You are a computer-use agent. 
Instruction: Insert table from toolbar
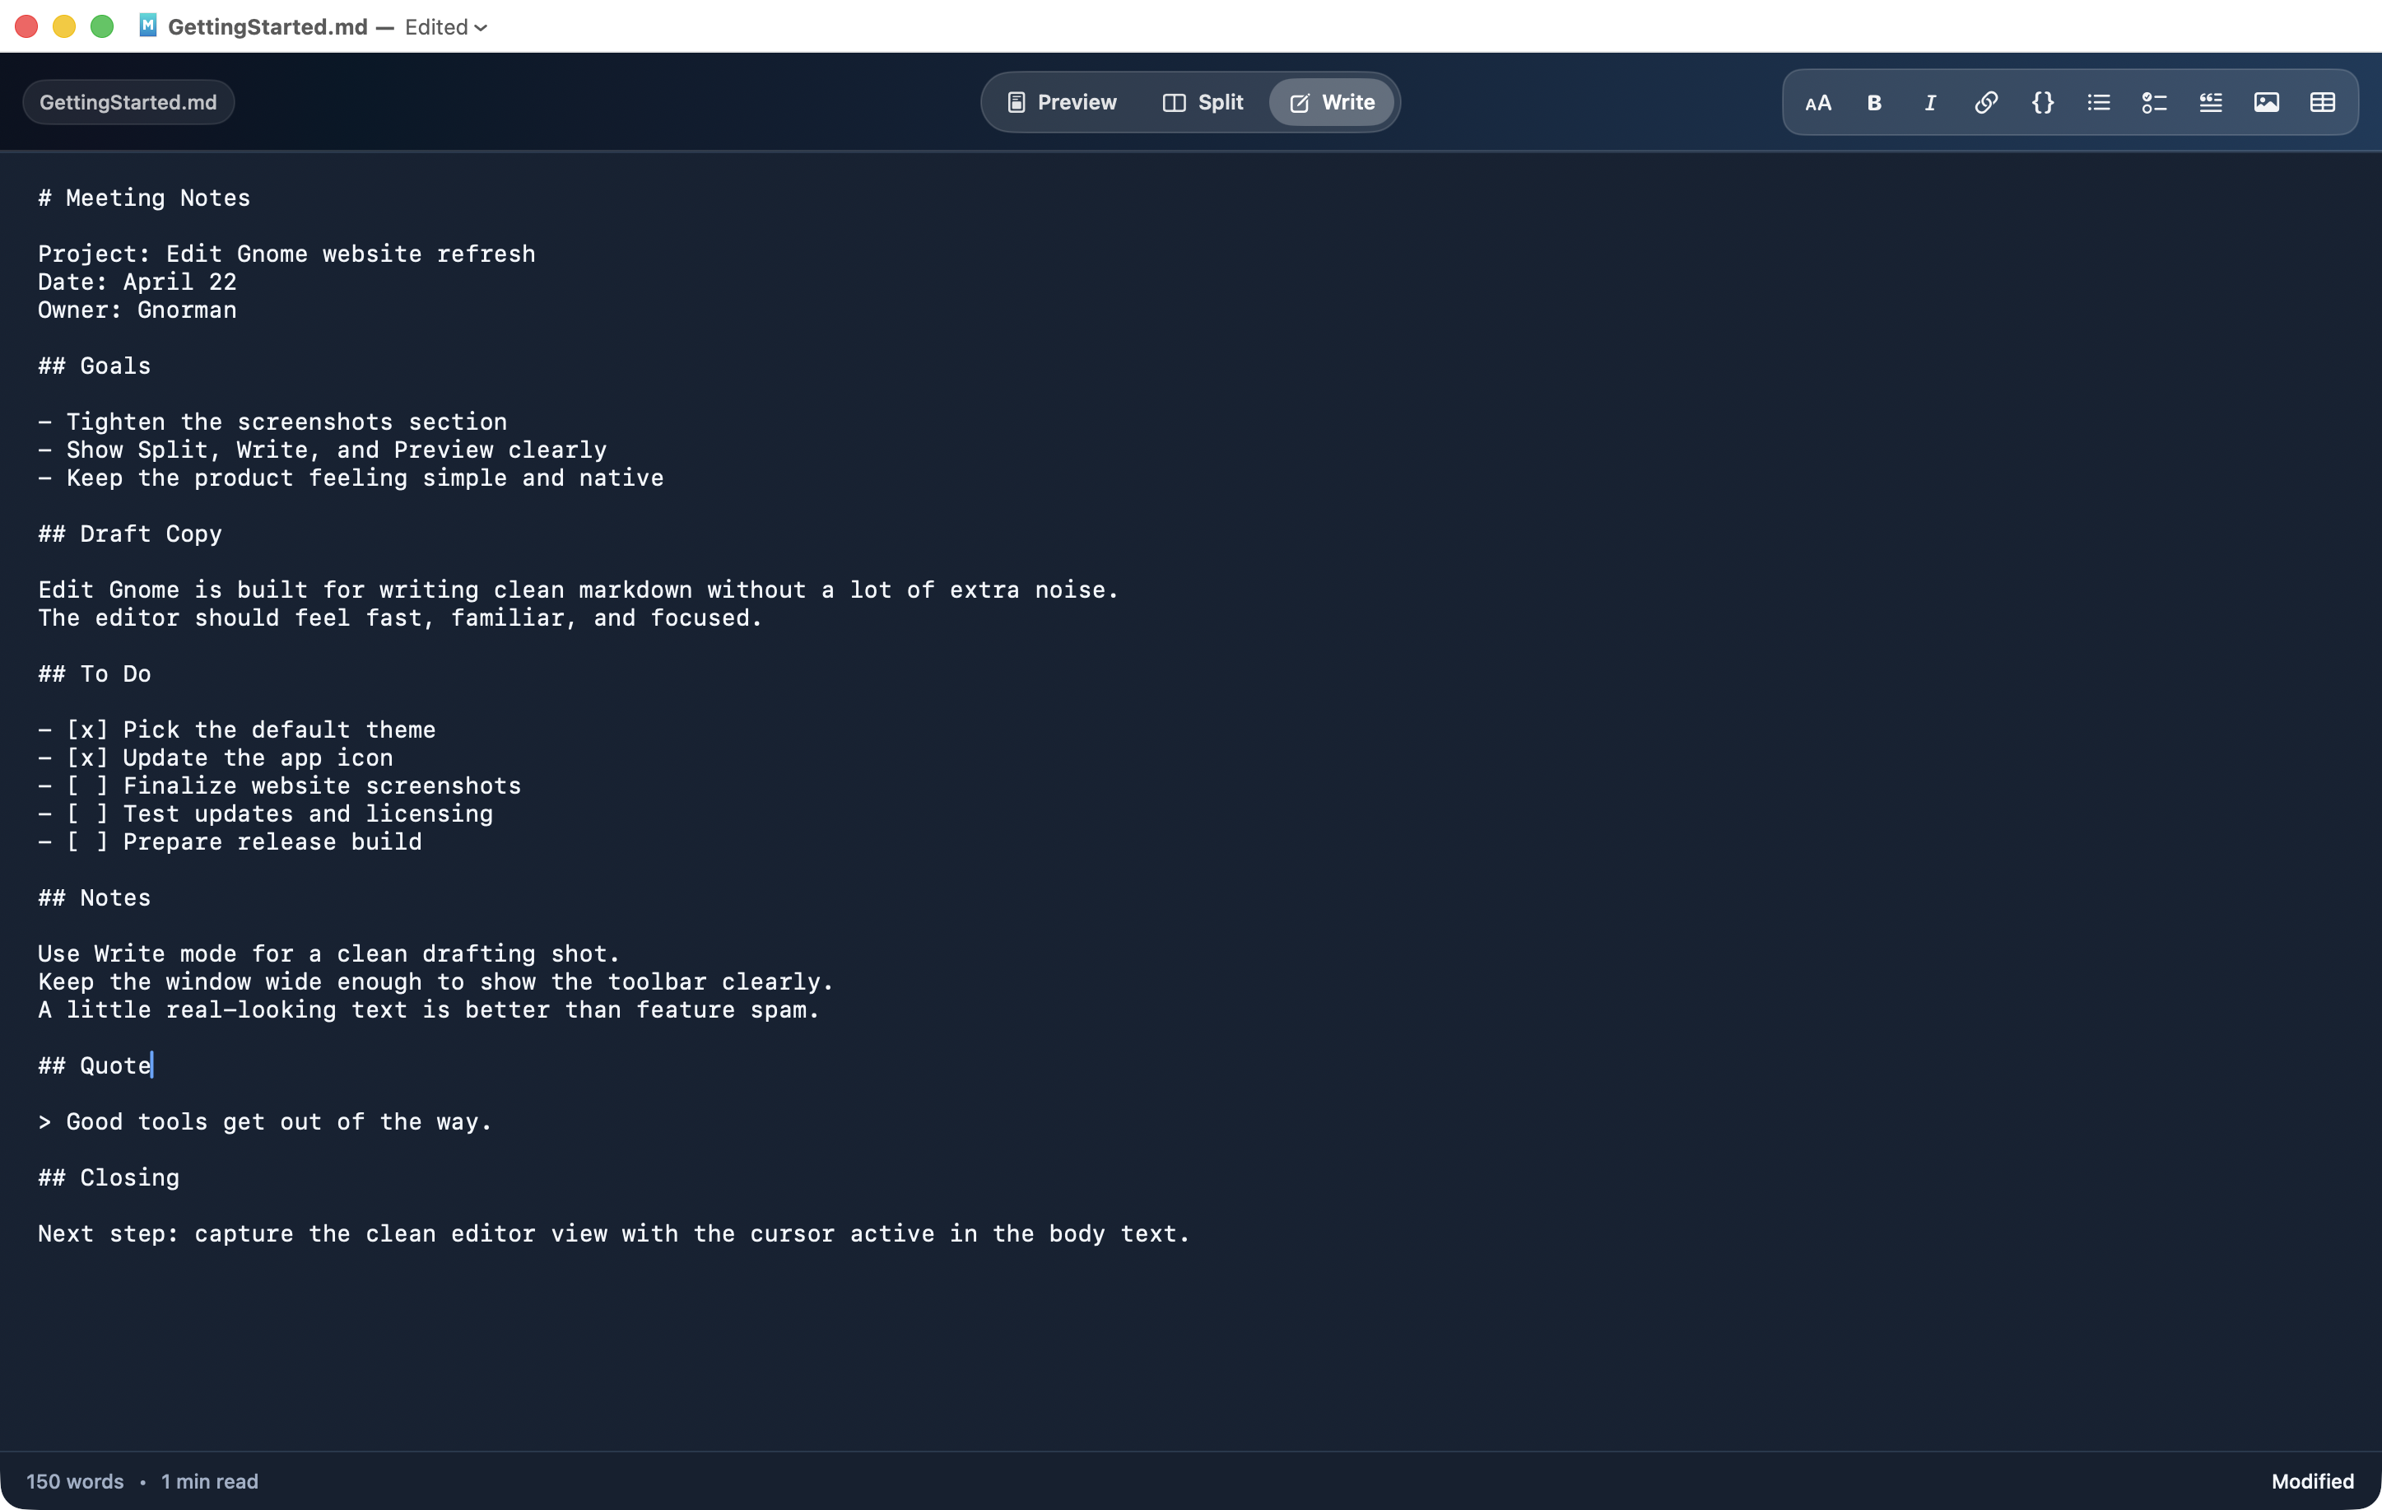point(2322,103)
